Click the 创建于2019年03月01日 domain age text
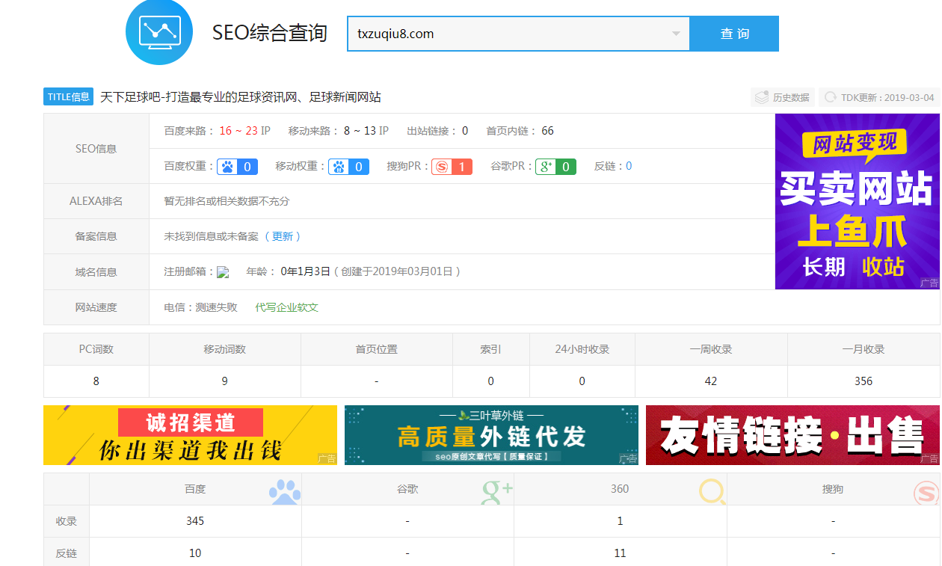942x566 pixels. (397, 272)
